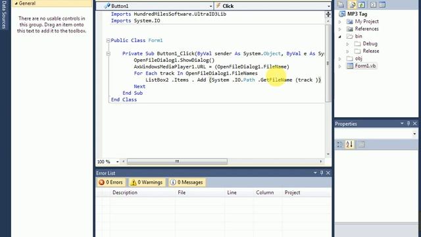Collapse the Button1_Click sub code region
Viewport: 421px width, 237px height.
point(108,54)
